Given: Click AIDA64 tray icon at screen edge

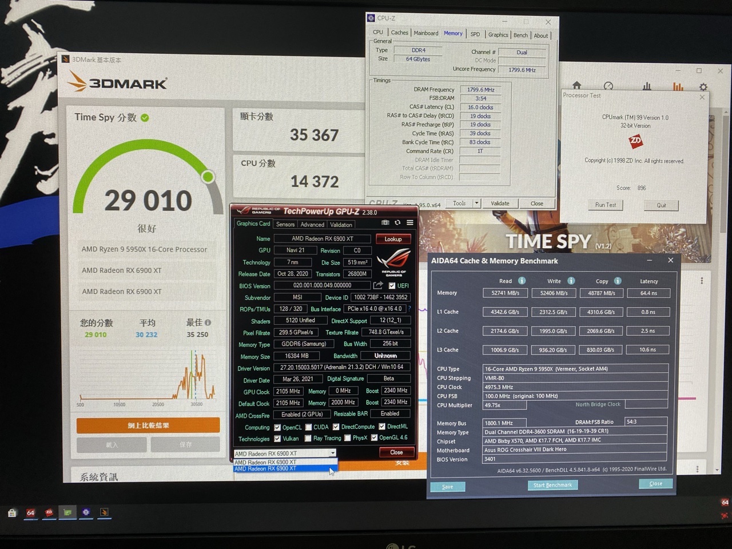Looking at the screenshot, I should 725,503.
